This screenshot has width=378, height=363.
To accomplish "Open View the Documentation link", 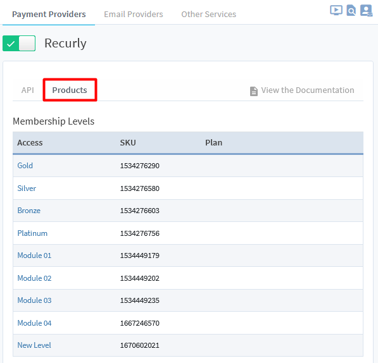I will (x=308, y=90).
